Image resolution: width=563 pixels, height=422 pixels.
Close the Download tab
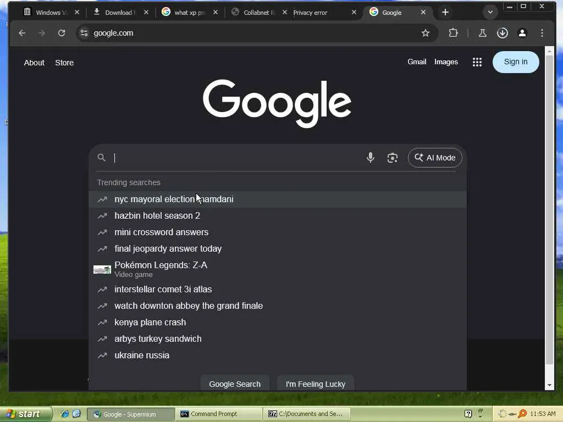click(146, 12)
